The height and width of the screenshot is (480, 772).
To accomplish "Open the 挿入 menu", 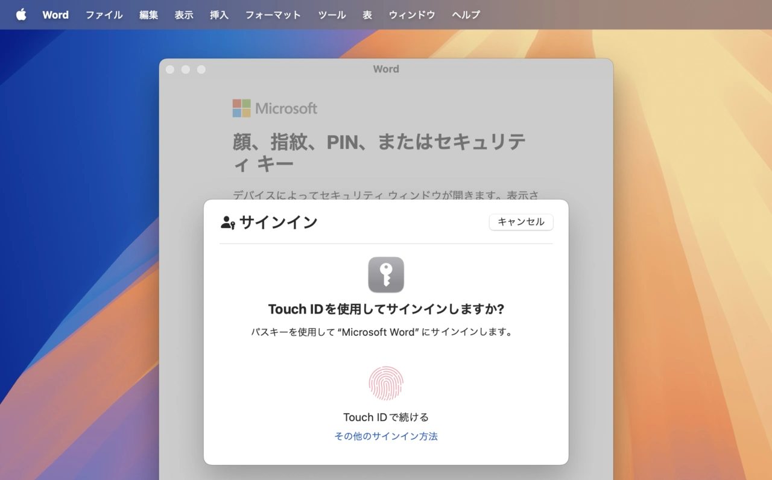I will (x=219, y=14).
